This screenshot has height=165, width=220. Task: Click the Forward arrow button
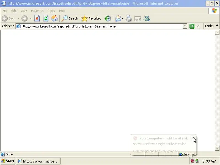[24, 18]
